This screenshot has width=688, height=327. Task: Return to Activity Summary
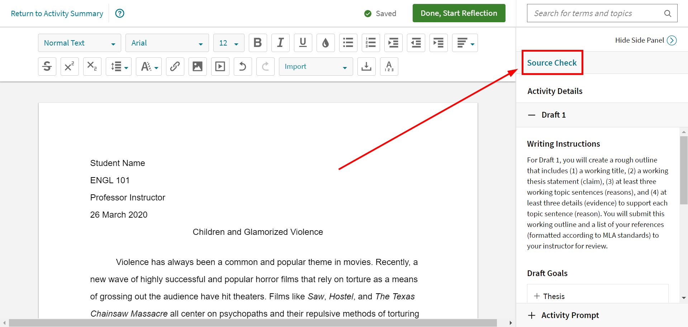point(57,13)
